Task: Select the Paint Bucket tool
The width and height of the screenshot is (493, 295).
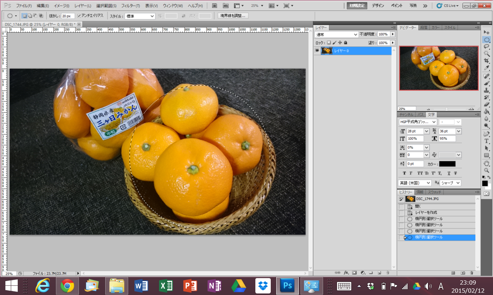Action: pos(486,111)
